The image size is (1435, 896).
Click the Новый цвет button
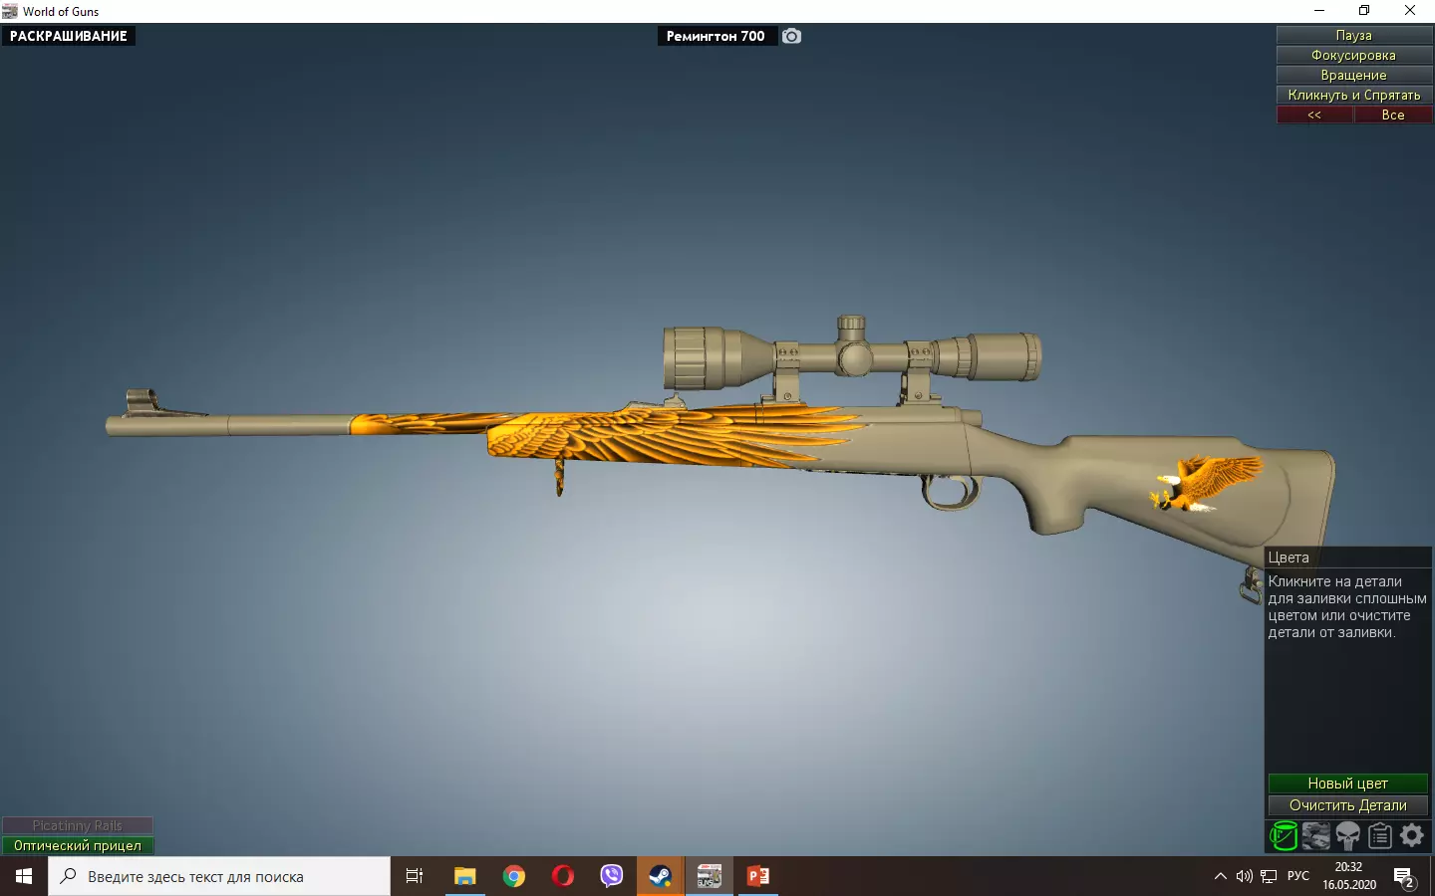tap(1348, 784)
